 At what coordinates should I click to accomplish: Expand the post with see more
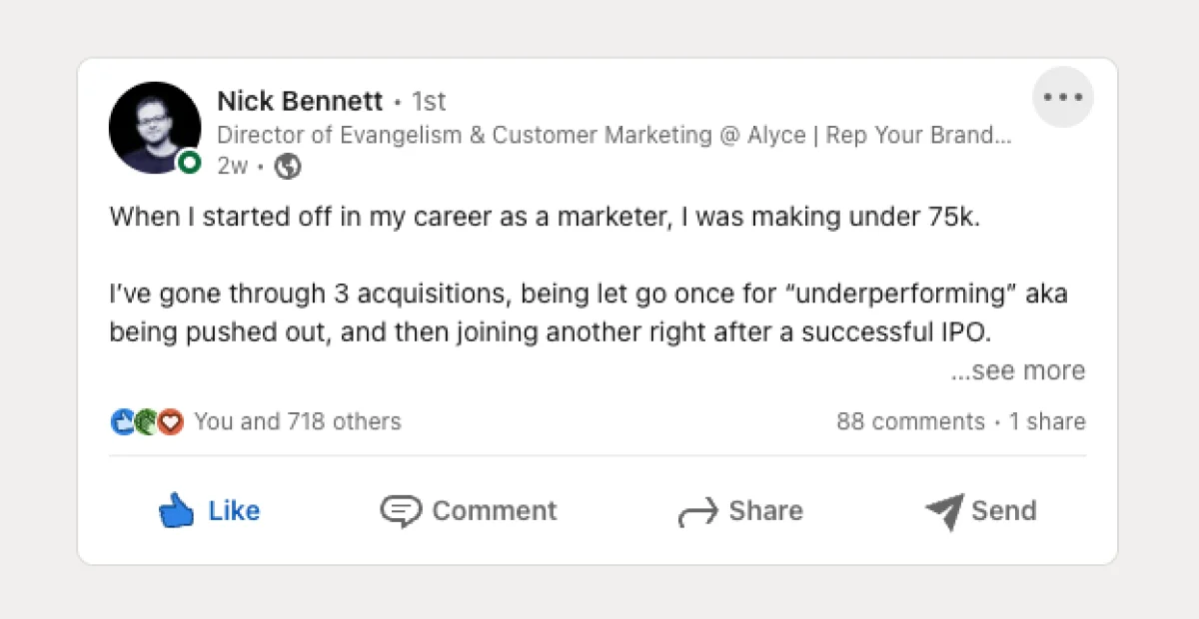(x=1017, y=370)
